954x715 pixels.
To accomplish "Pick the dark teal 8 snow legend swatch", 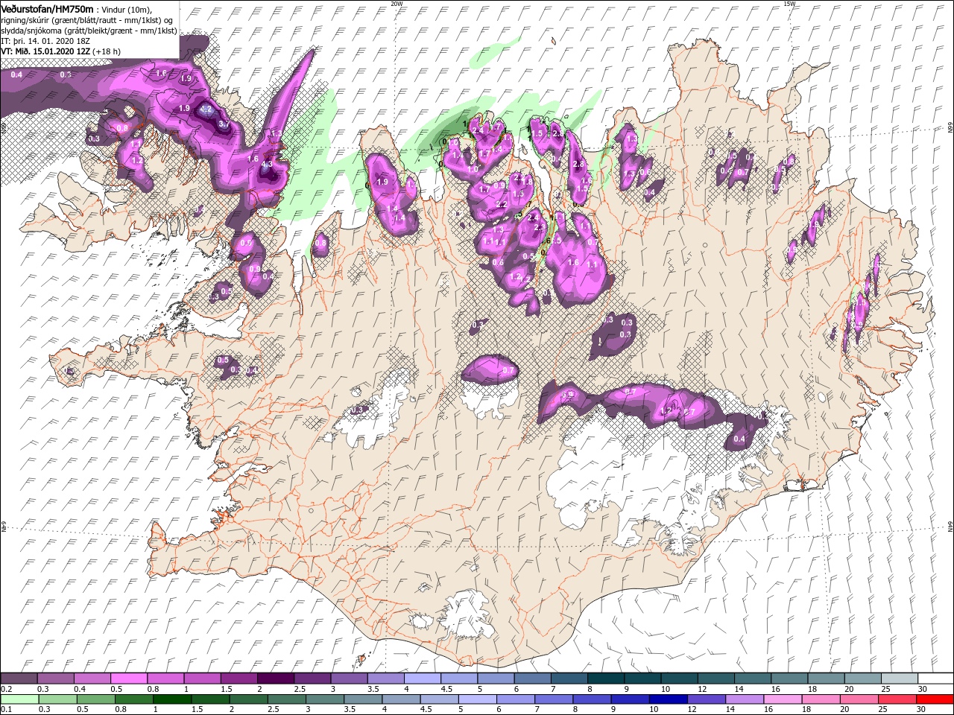I will coord(606,678).
